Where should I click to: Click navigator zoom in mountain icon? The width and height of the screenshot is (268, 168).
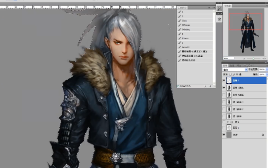[x=264, y=58]
